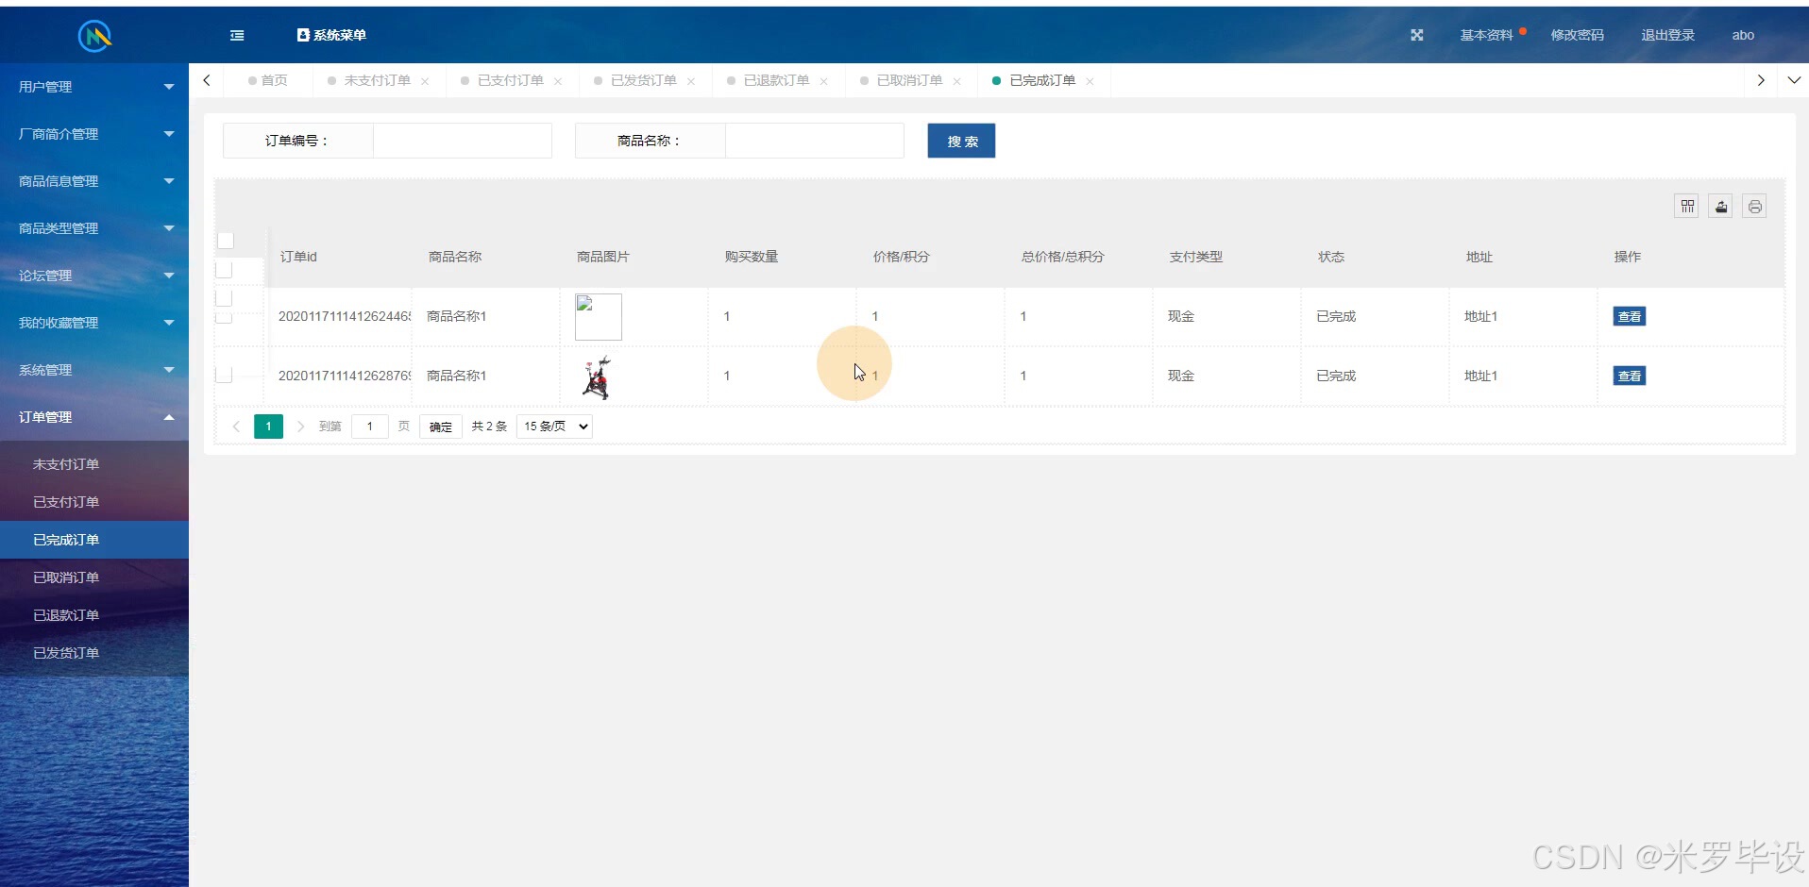The image size is (1809, 887).
Task: Expand 厂商简介管理 menu
Action: coord(94,134)
